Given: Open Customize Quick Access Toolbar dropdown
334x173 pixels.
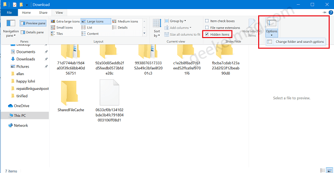Looking at the screenshot, I should [x=27, y=5].
